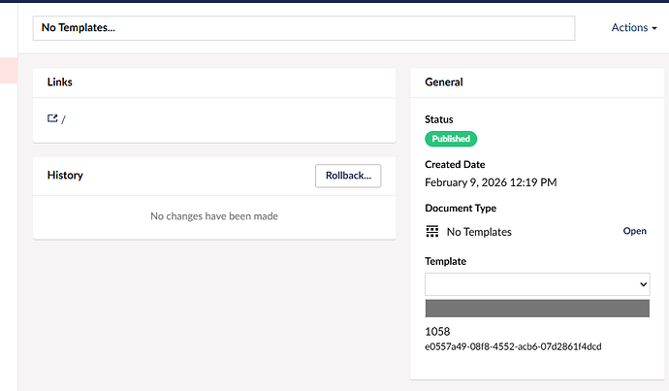Expand the Template select dropdown
The image size is (669, 391).
(536, 284)
